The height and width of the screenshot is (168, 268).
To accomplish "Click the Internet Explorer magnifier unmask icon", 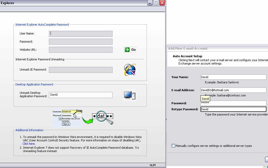I will [130, 69].
